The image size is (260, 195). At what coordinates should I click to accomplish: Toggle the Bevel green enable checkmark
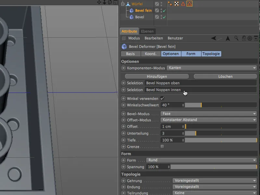pyautogui.click(x=164, y=17)
